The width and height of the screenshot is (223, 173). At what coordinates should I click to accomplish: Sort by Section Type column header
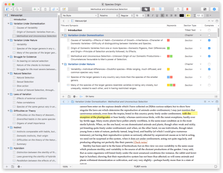(190, 26)
